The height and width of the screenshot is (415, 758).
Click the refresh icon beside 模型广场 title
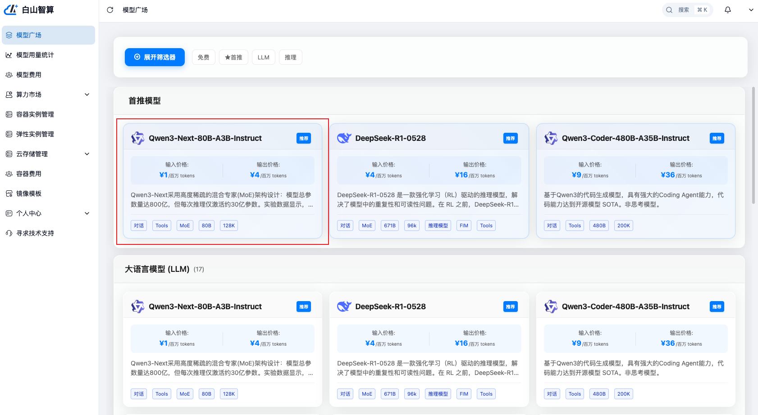click(x=110, y=10)
